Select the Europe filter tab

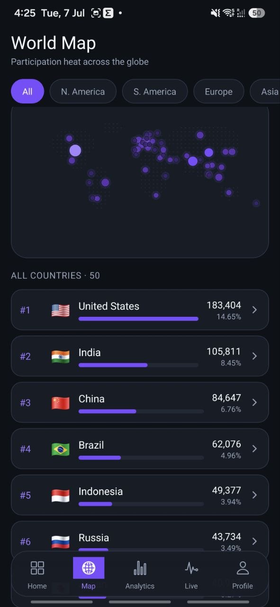point(219,92)
